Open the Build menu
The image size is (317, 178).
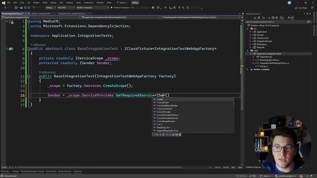point(45,2)
